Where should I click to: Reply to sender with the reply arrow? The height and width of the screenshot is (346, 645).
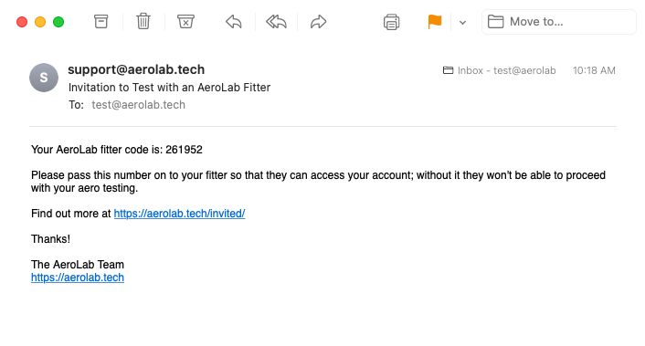click(x=234, y=21)
